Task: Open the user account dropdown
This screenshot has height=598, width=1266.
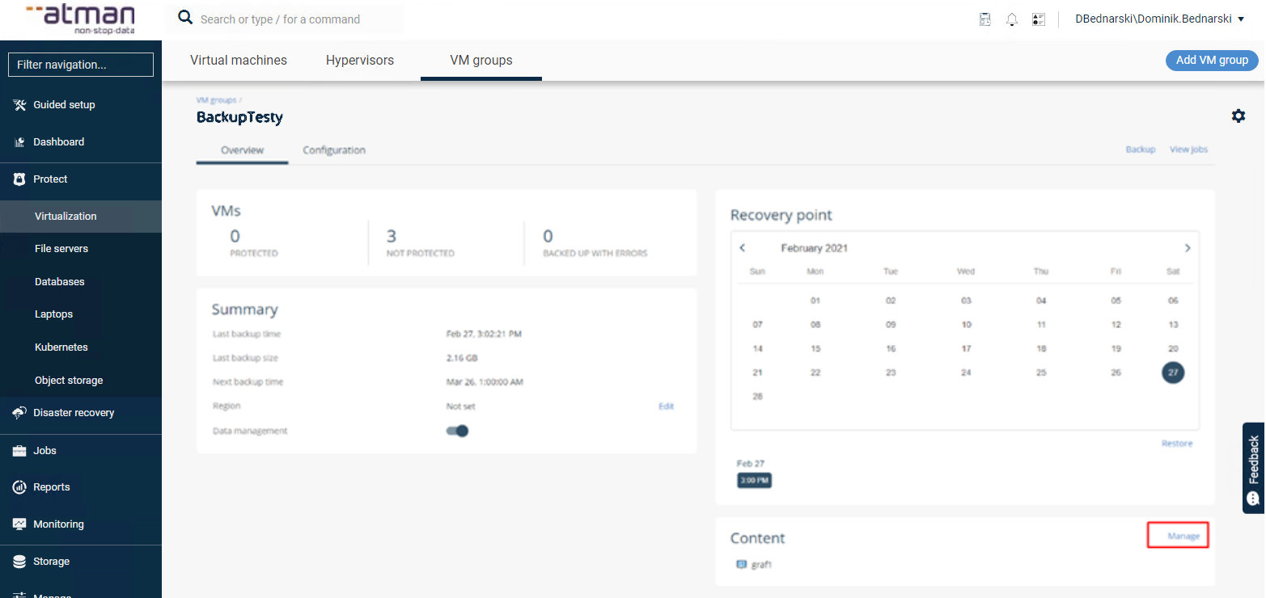Action: coord(1158,19)
